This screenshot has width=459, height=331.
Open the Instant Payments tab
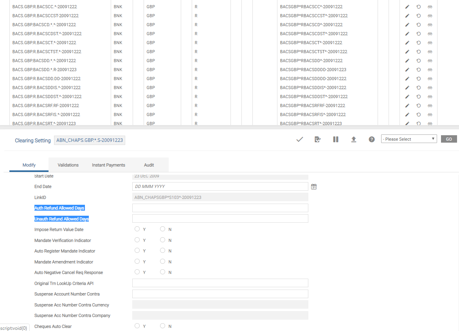coord(108,165)
